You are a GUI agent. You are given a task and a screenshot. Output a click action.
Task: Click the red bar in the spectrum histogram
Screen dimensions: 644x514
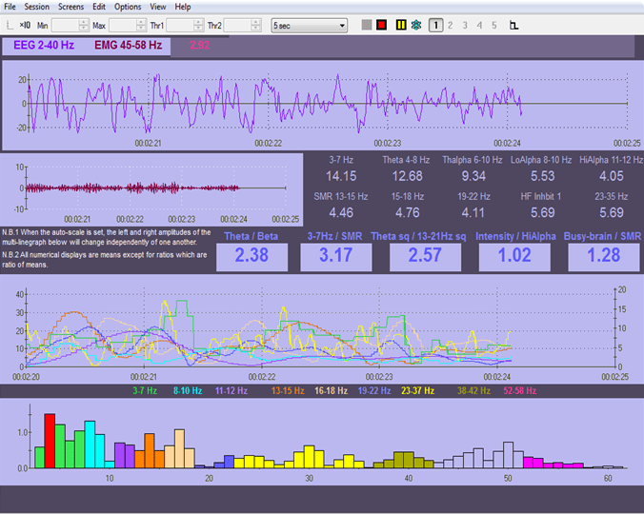(50, 441)
